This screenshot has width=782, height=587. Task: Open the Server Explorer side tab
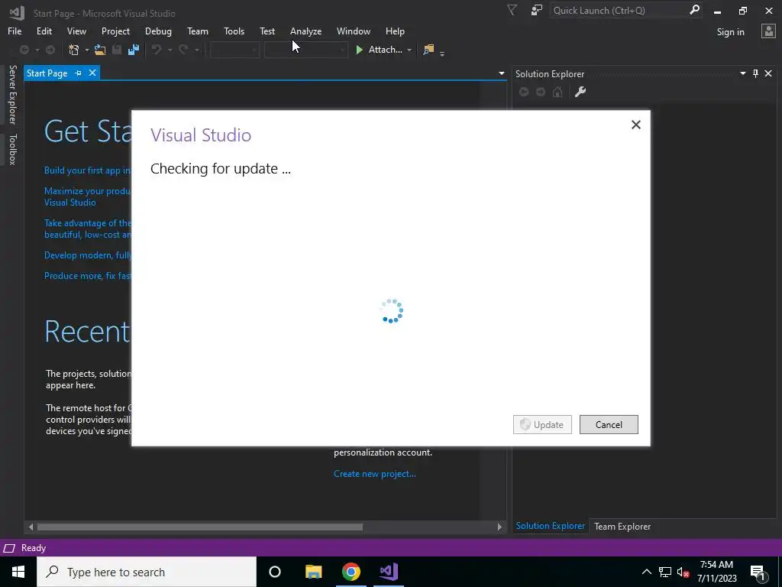coord(12,94)
